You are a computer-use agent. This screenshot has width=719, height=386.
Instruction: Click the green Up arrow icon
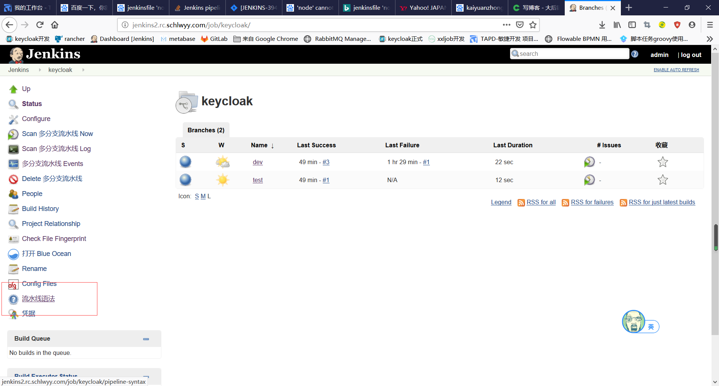click(13, 89)
